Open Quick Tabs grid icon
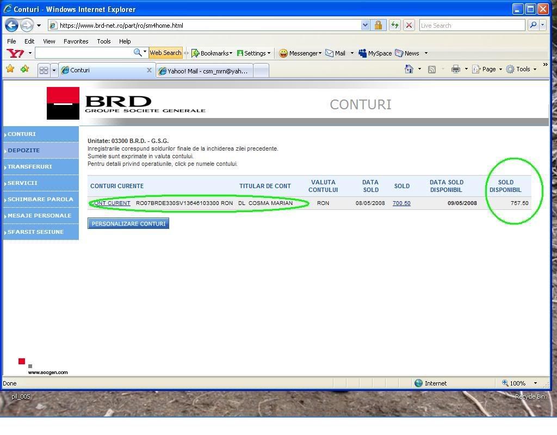Screen dimensions: 557x435 click(44, 70)
